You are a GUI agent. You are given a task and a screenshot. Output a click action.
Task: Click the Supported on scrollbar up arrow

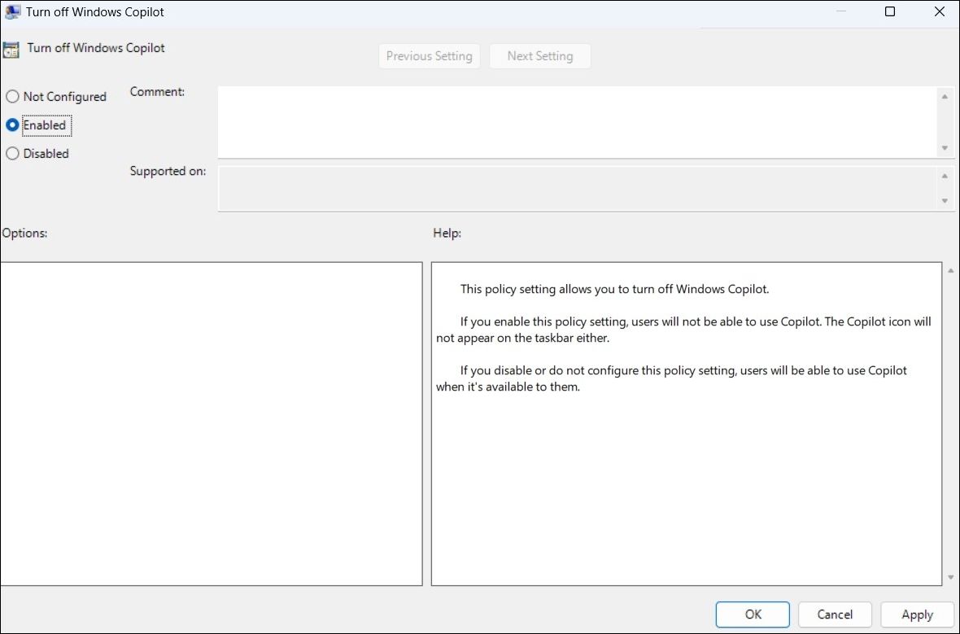coord(945,174)
